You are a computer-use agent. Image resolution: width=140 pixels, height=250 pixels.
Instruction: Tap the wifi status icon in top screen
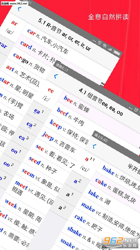point(104,45)
